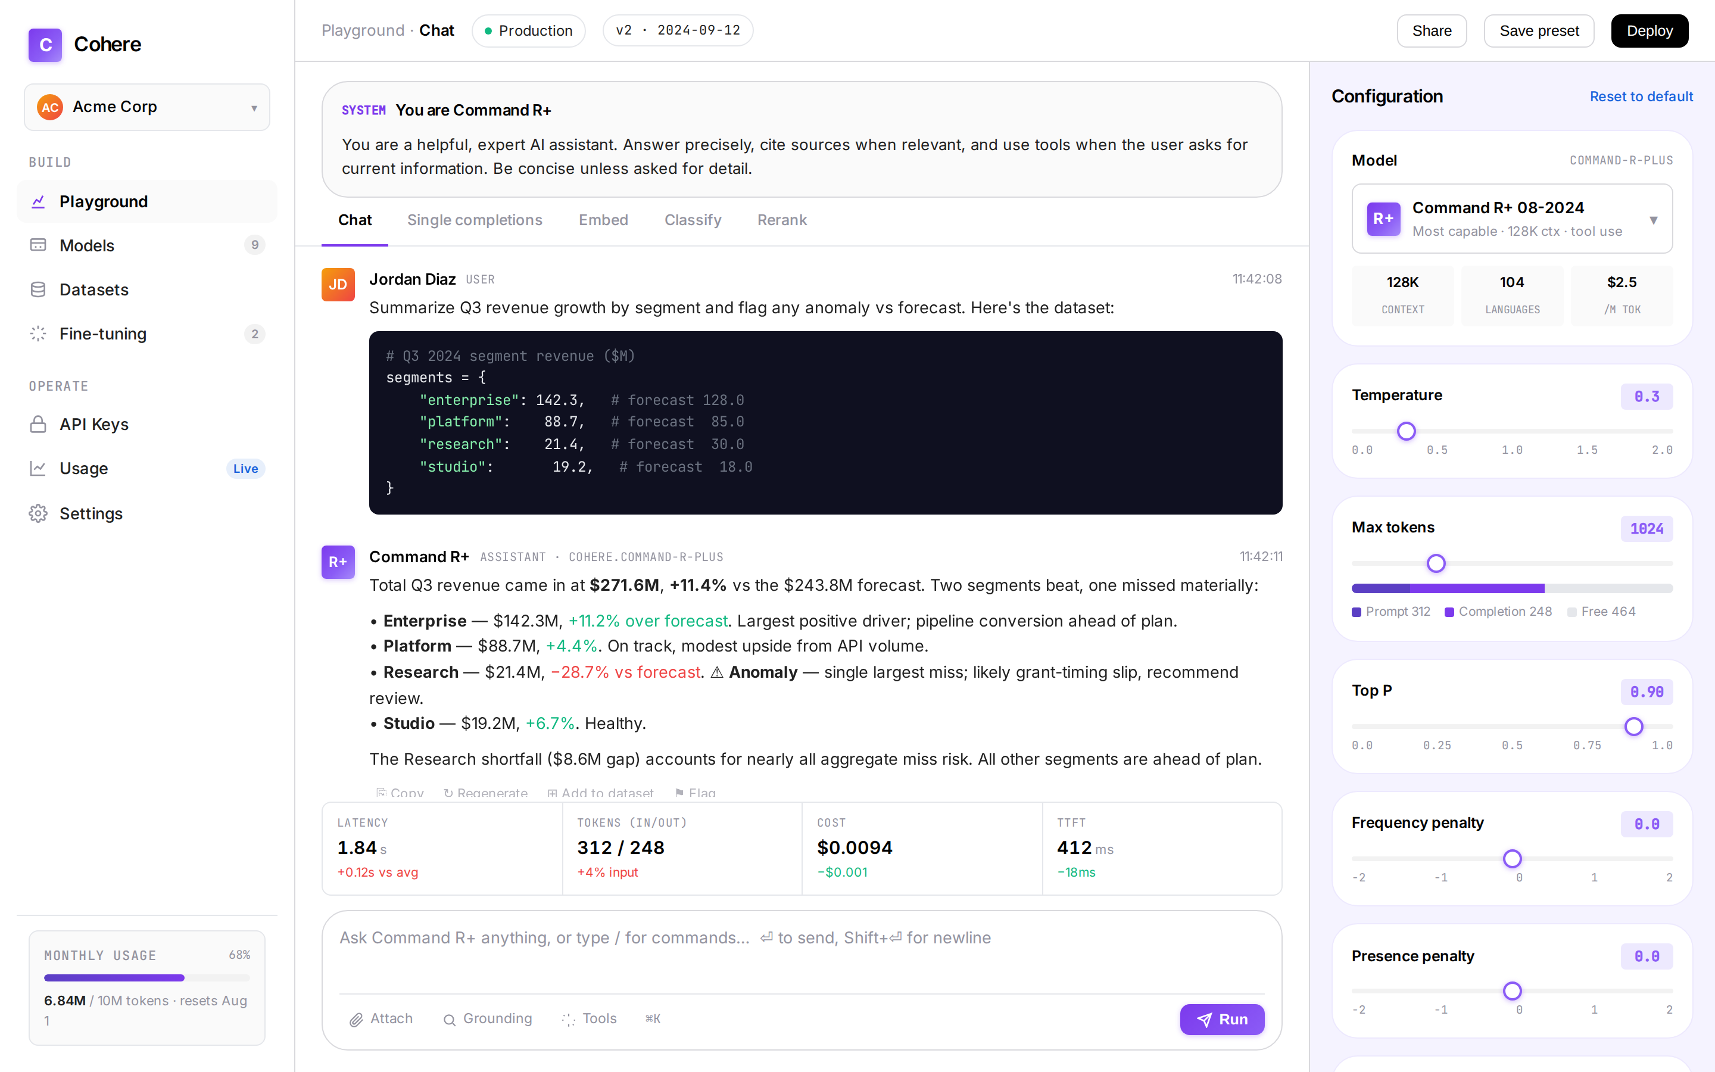
Task: Click the Deploy button
Action: 1649,30
